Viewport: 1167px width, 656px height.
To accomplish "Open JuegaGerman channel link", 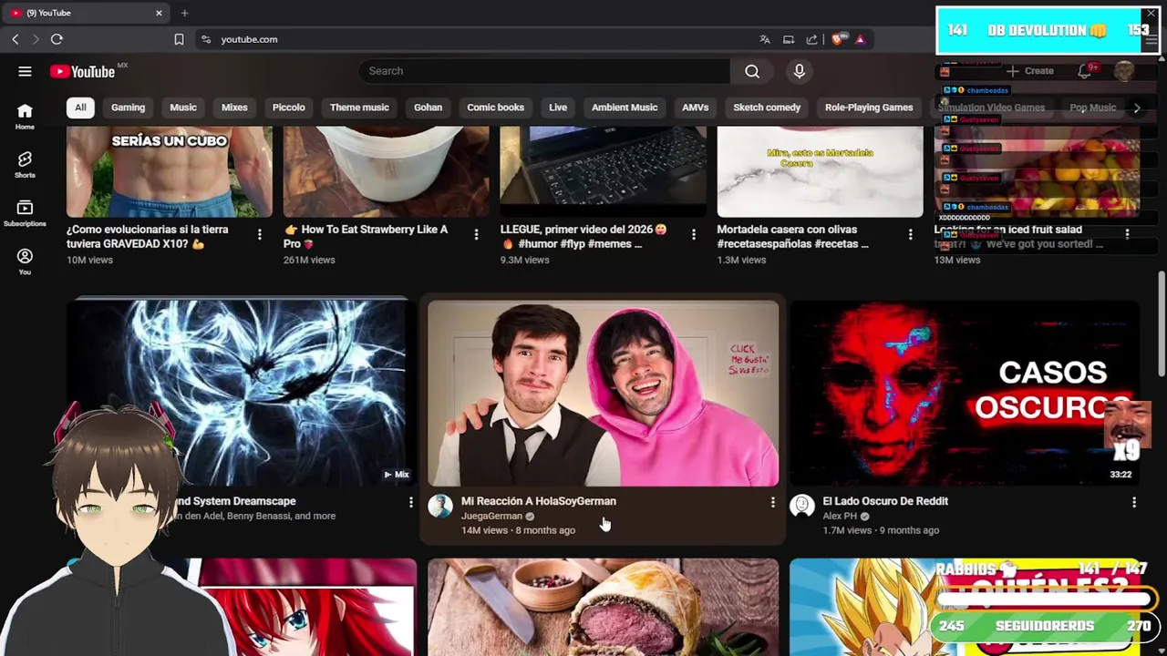I will pyautogui.click(x=491, y=516).
